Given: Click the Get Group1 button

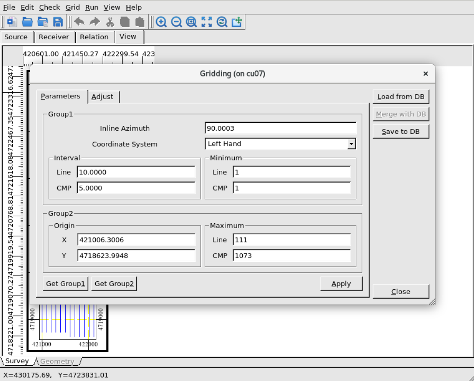Looking at the screenshot, I should click(x=66, y=284).
